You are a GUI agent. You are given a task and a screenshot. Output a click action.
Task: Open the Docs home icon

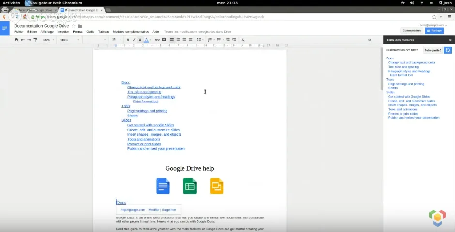point(5,28)
